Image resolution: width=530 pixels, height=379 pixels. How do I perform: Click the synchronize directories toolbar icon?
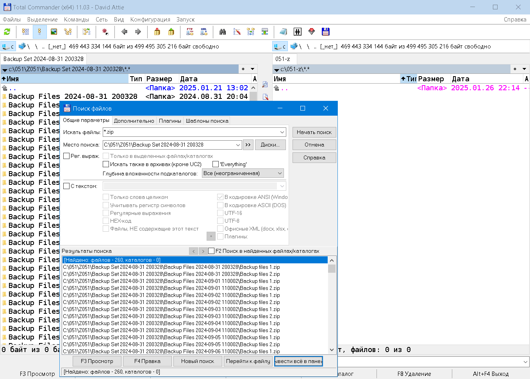pyautogui.click(x=250, y=32)
